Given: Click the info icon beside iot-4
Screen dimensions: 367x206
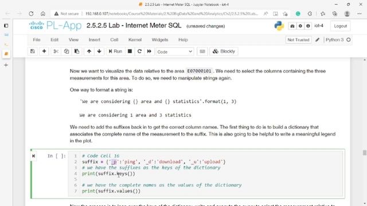Looking at the screenshot, I should (x=308, y=26).
